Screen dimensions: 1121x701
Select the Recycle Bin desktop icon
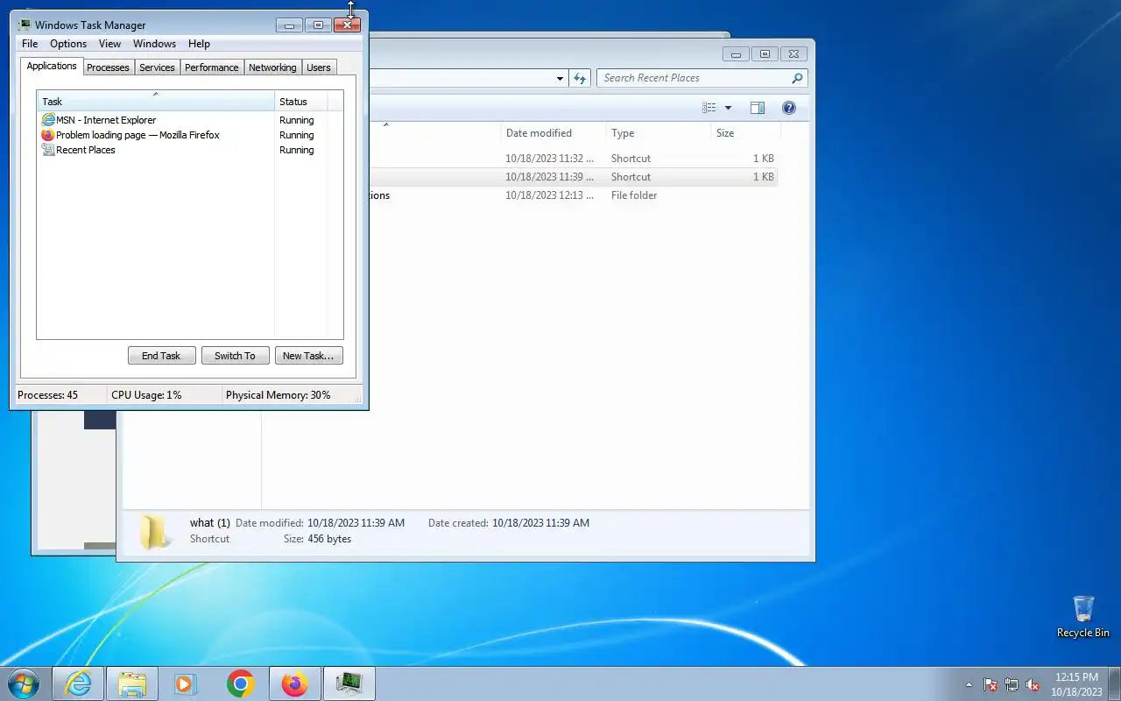1083,617
